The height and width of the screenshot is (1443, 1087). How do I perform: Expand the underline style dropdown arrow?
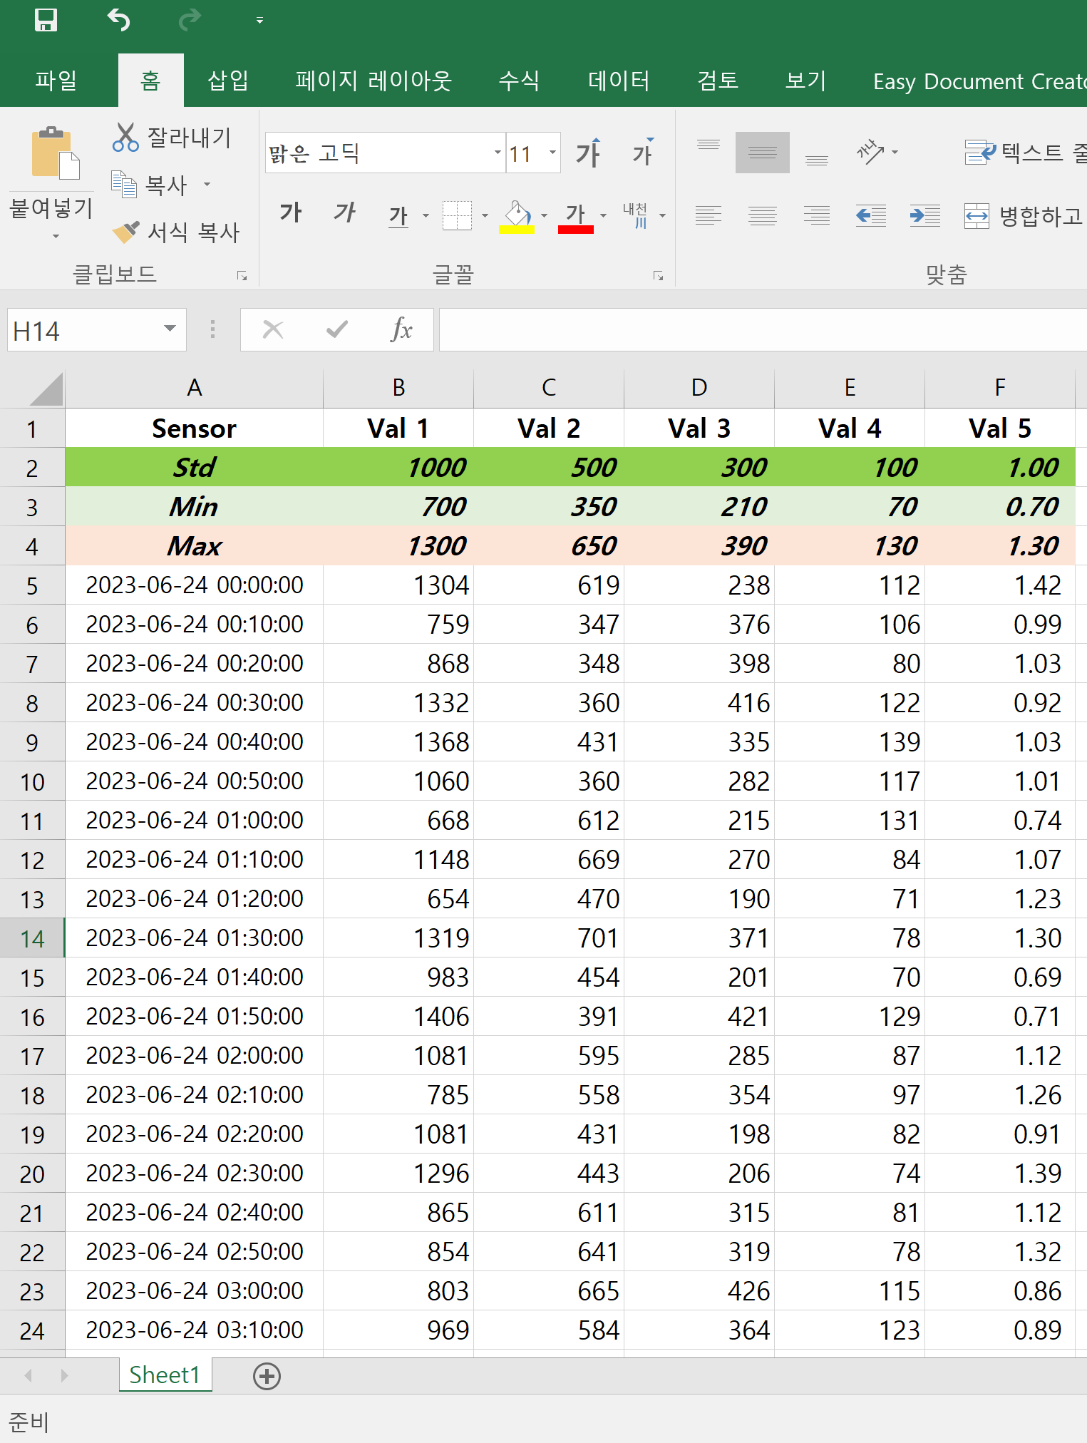(x=426, y=215)
